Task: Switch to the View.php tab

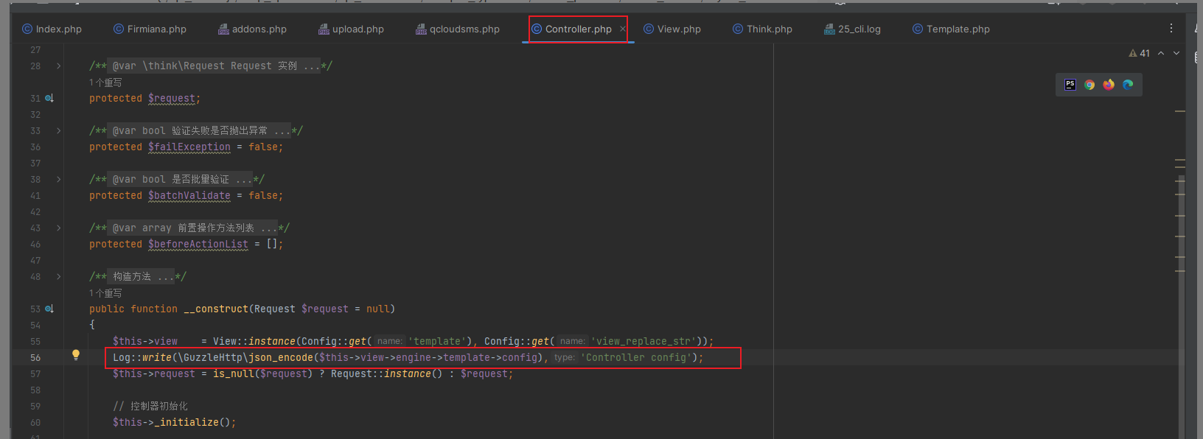Action: 672,29
